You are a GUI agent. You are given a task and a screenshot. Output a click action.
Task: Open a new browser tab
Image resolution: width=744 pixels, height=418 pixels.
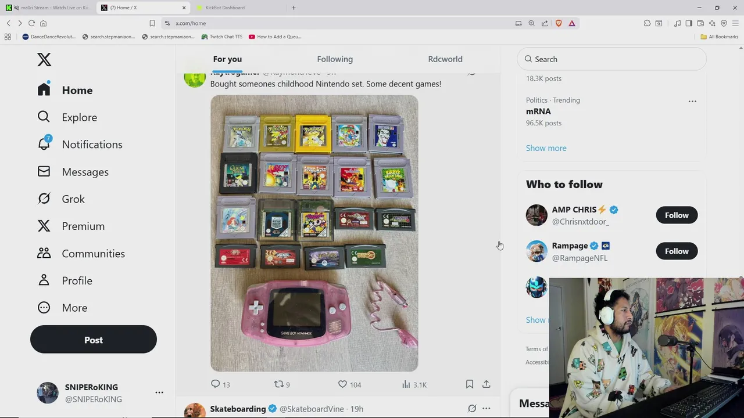pyautogui.click(x=294, y=8)
